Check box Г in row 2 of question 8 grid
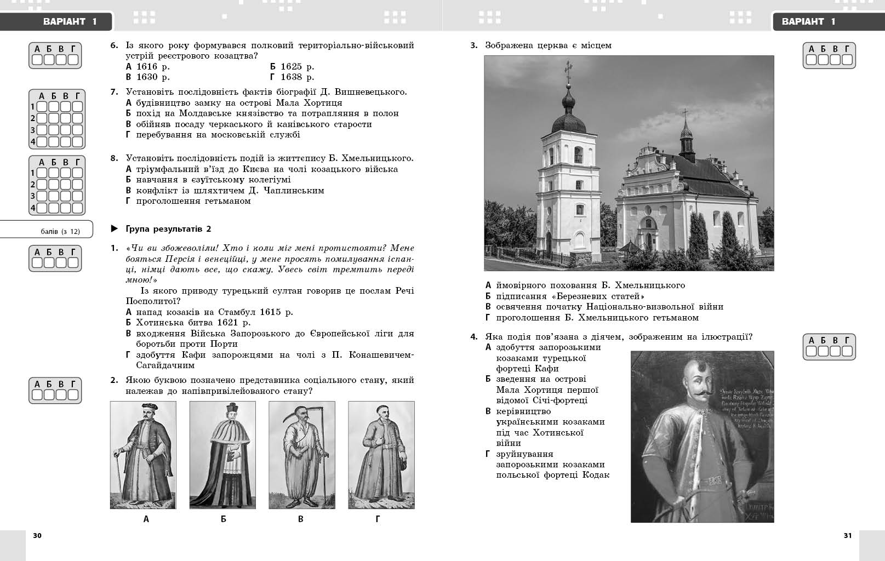This screenshot has height=561, width=885. (78, 184)
